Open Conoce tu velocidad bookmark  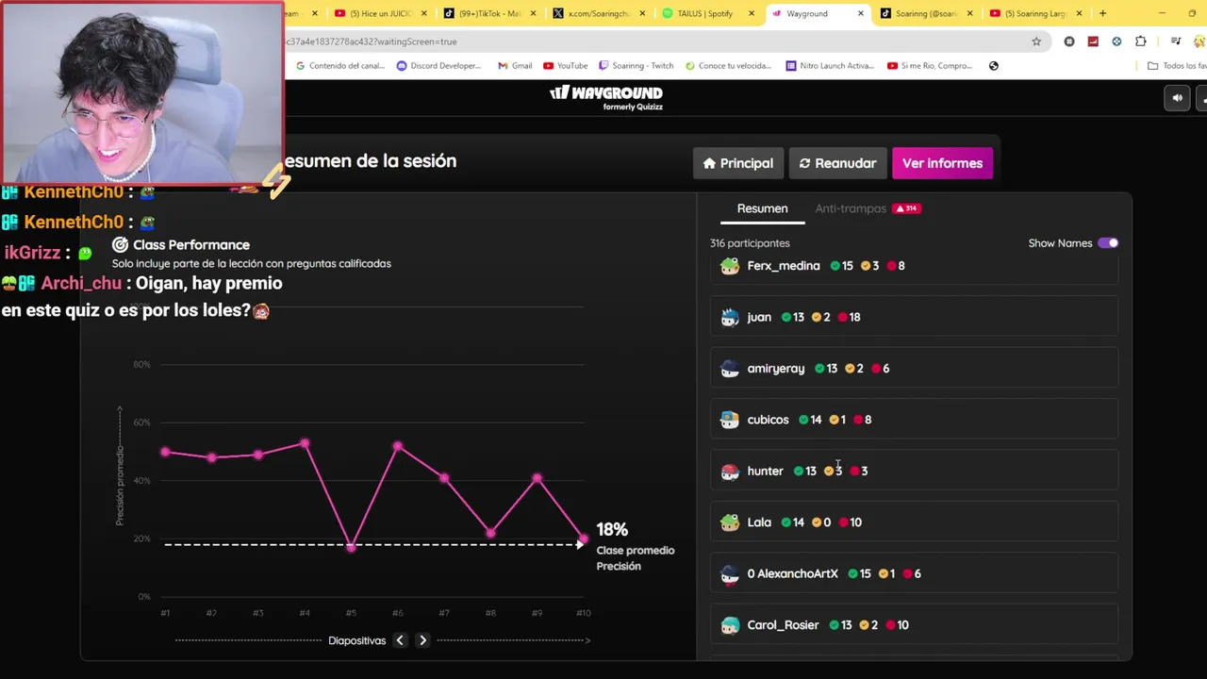point(727,66)
